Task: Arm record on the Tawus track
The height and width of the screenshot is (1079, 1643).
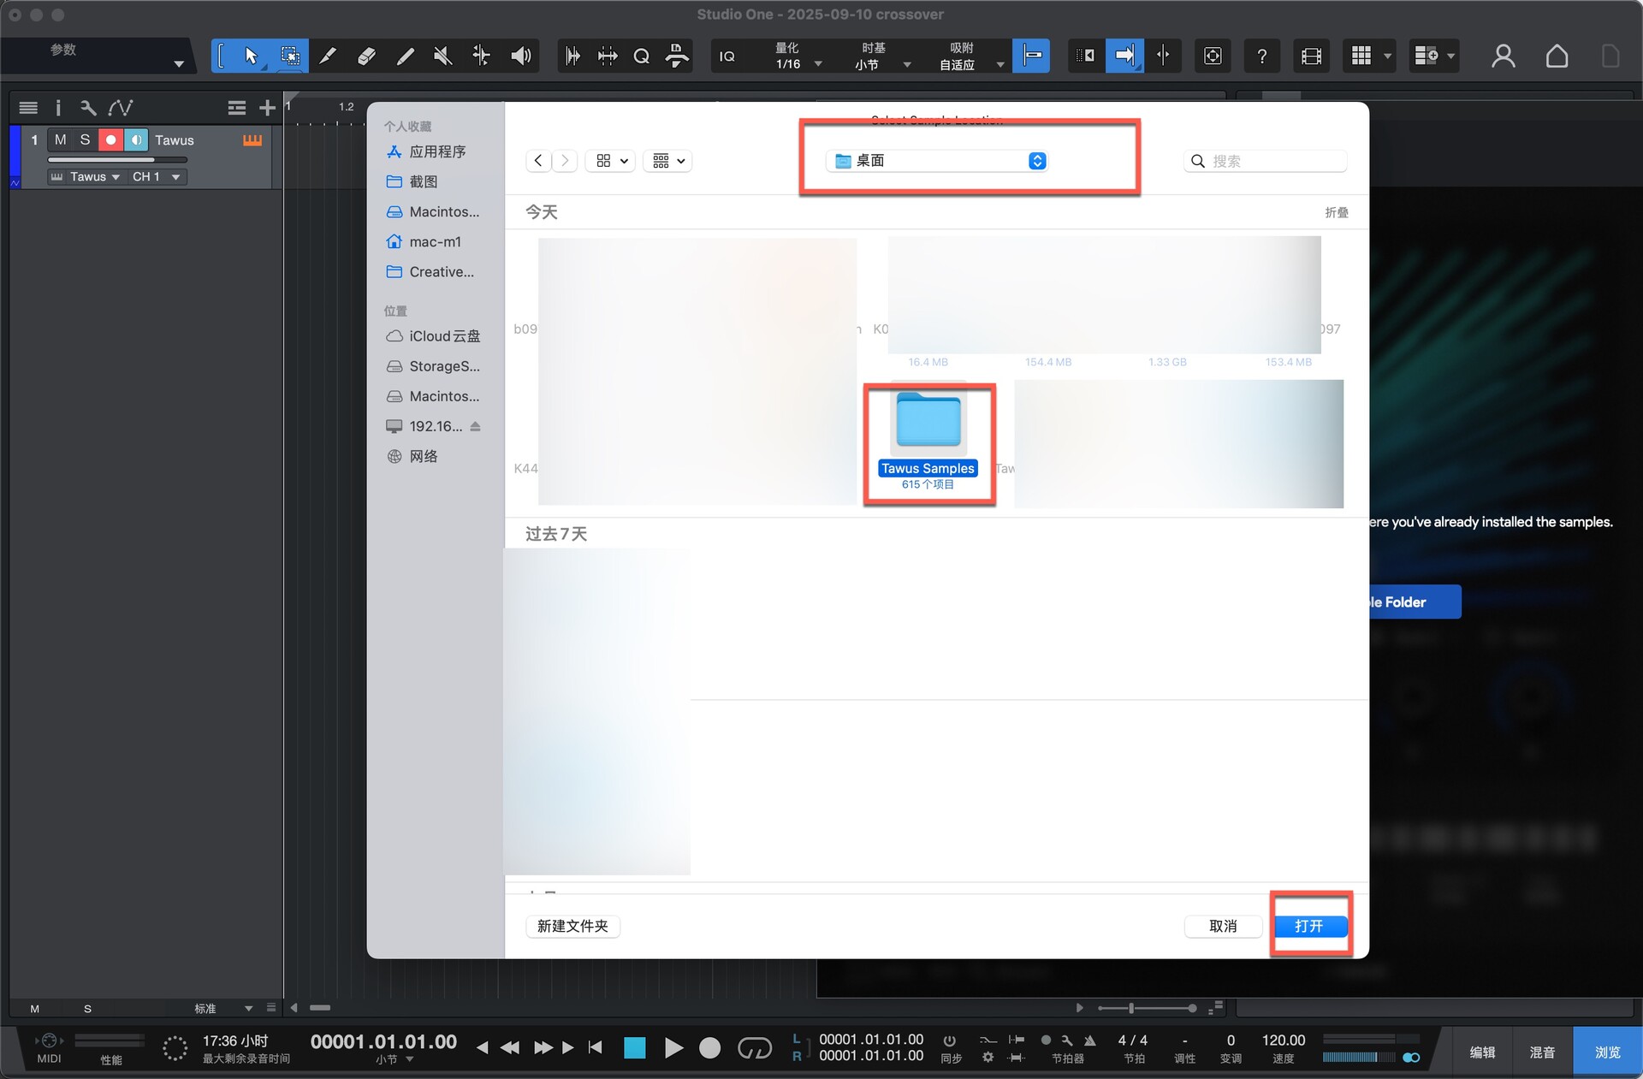Action: click(110, 139)
